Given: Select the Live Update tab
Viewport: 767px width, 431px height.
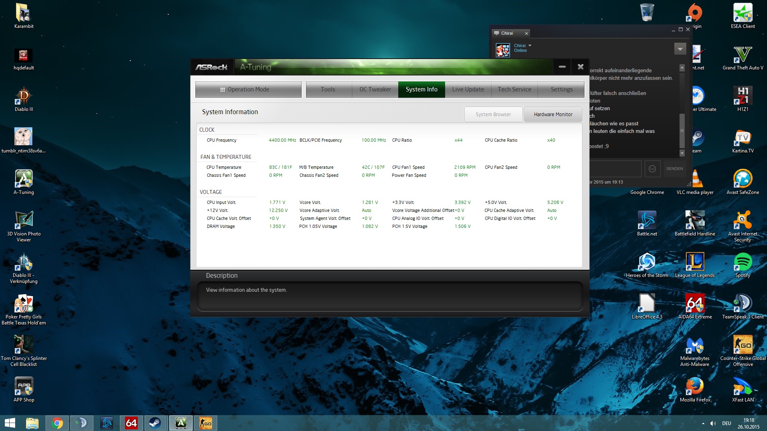Looking at the screenshot, I should [x=468, y=89].
